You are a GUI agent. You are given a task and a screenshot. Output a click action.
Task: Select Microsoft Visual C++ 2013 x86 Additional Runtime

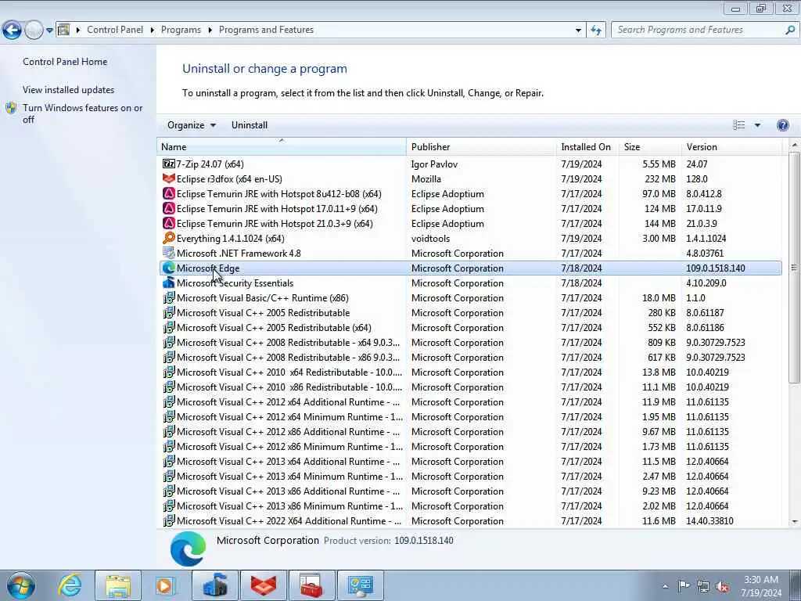point(471,491)
